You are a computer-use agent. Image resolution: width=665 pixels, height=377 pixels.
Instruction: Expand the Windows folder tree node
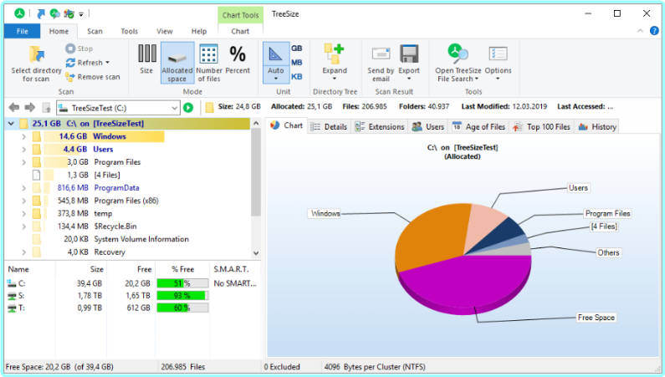23,135
